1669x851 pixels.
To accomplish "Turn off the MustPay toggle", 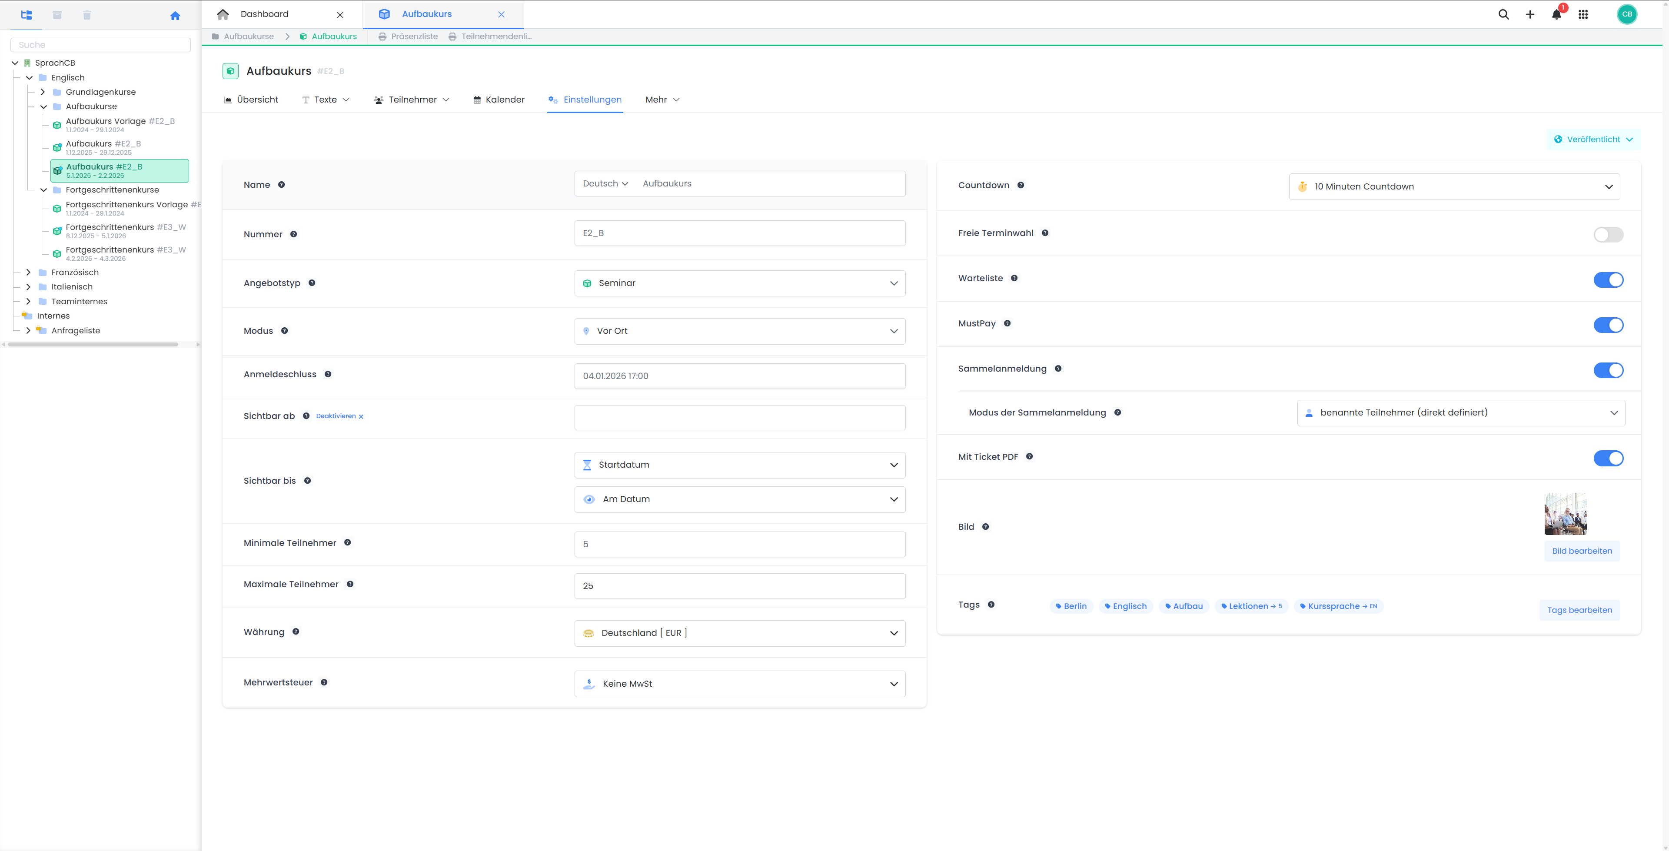I will point(1608,326).
